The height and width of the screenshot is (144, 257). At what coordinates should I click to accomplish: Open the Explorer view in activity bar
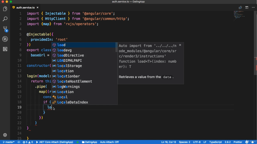coord(5,9)
